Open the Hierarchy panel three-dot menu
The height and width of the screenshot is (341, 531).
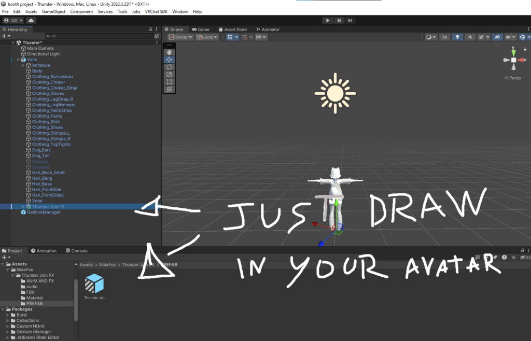(x=157, y=30)
